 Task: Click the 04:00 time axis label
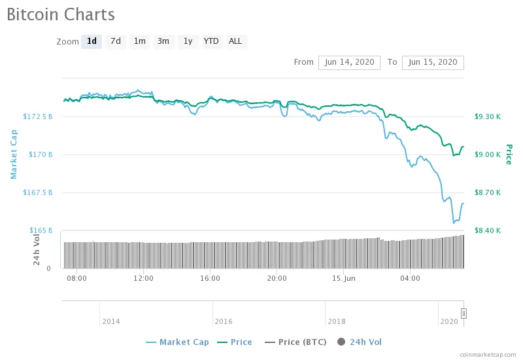(x=411, y=278)
